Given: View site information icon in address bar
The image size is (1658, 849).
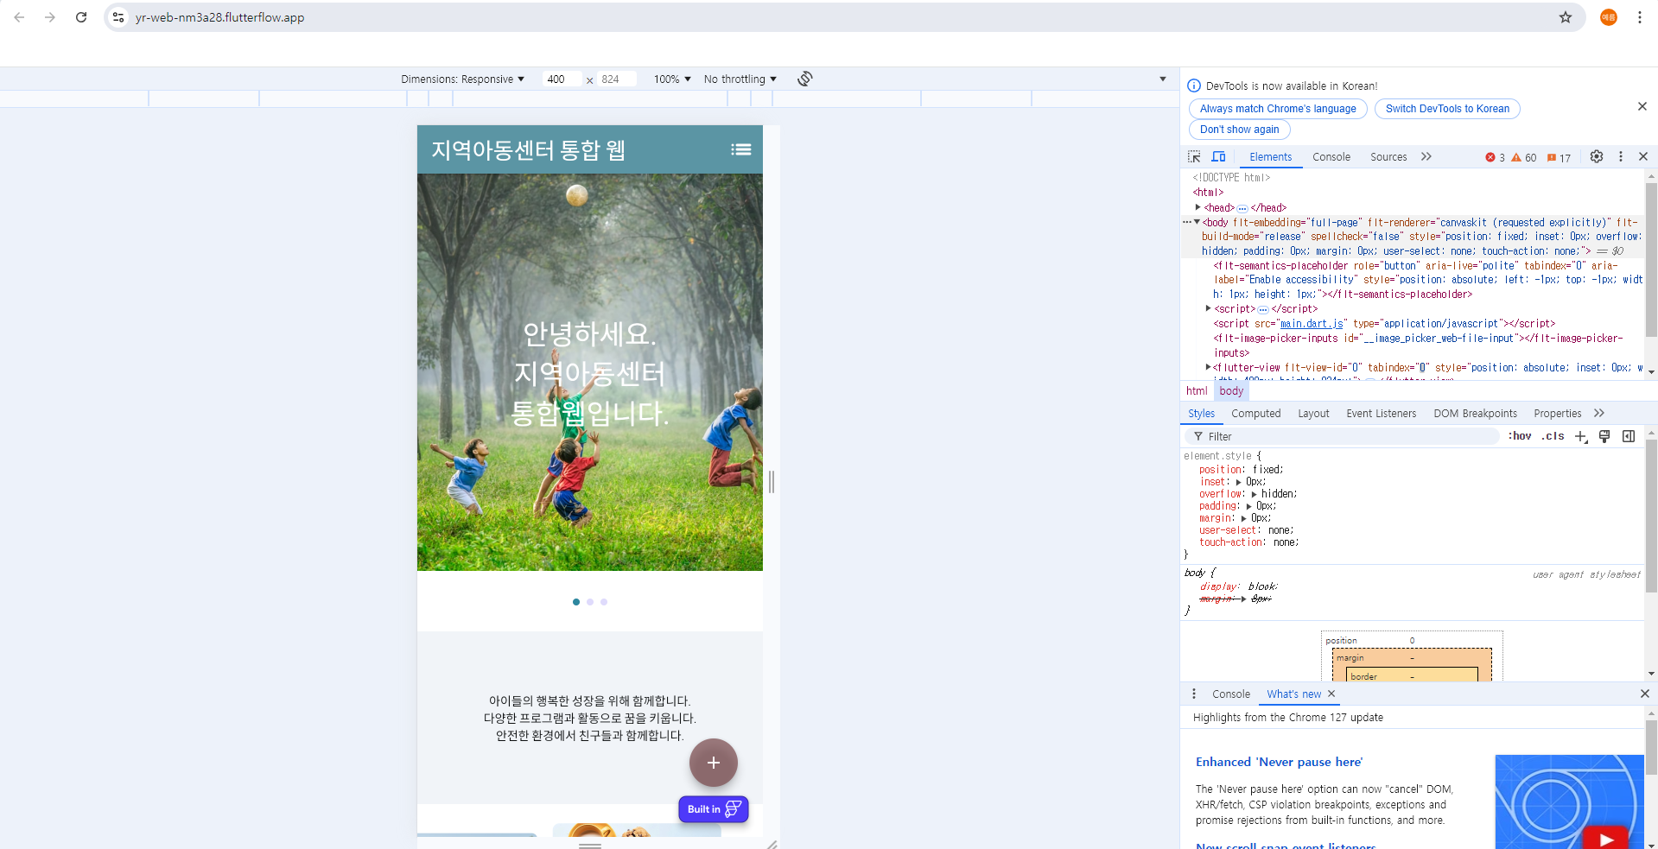Looking at the screenshot, I should pos(118,17).
